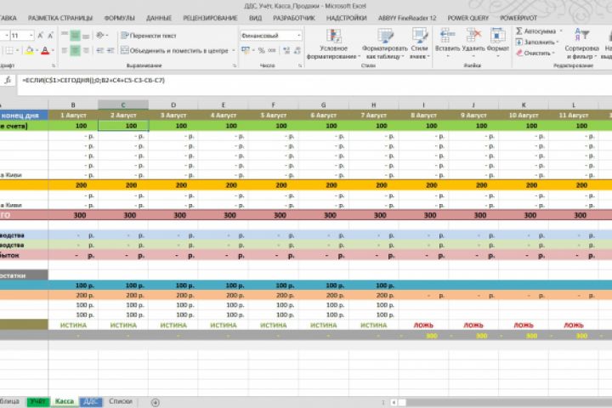Open alignment group dialog launcher
The width and height of the screenshot is (612, 408).
tap(235, 65)
